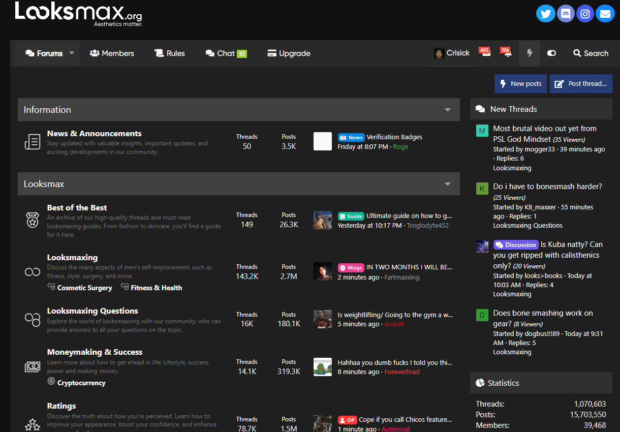
Task: Collapse the Information category section
Action: coord(448,110)
